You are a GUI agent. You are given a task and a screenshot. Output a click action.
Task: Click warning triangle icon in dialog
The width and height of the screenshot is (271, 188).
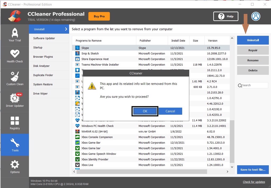coord(92,86)
